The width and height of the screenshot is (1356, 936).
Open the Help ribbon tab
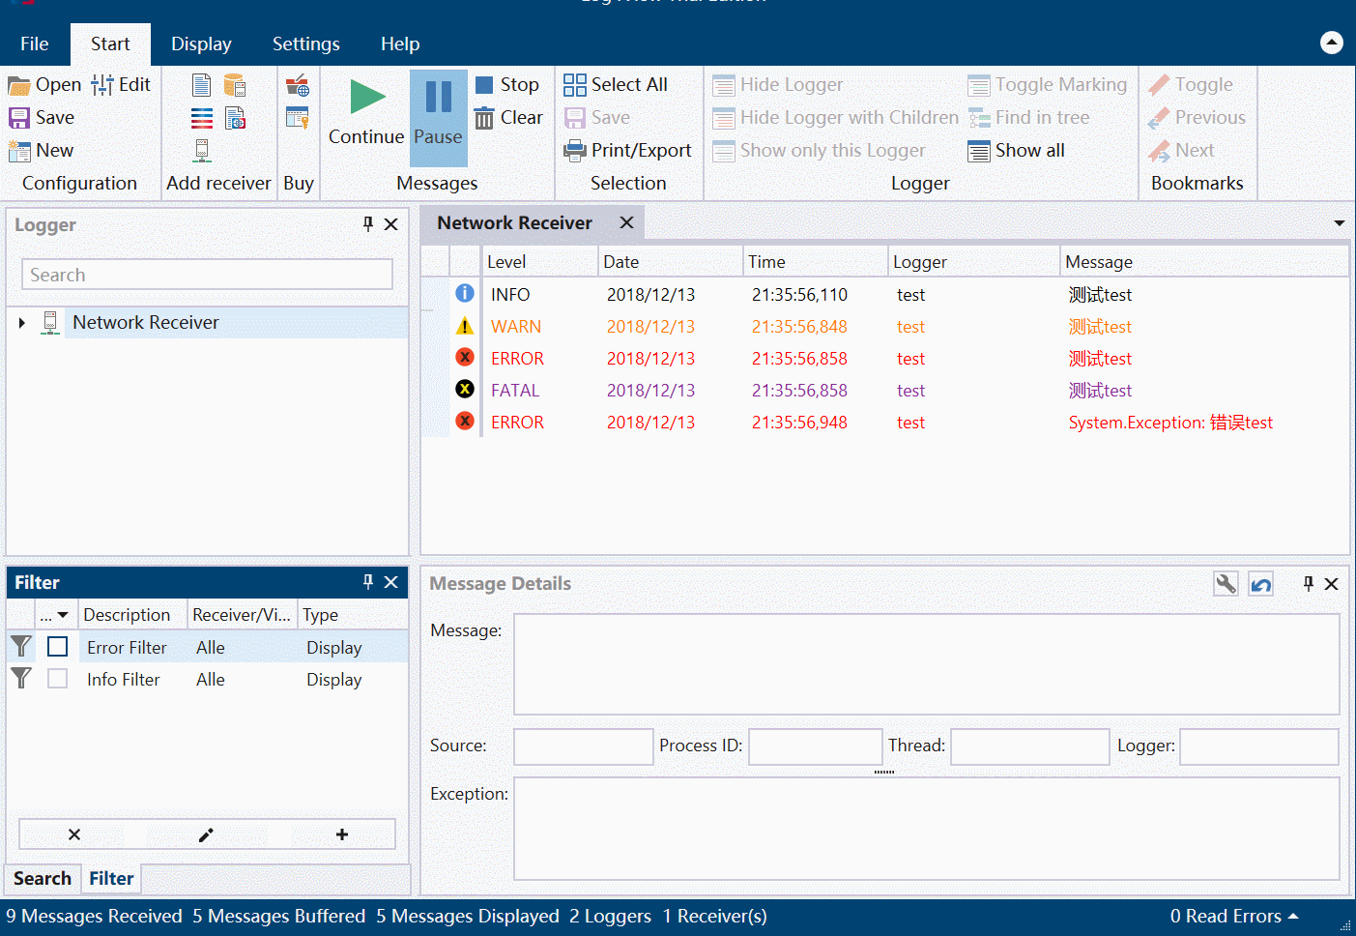tap(400, 44)
